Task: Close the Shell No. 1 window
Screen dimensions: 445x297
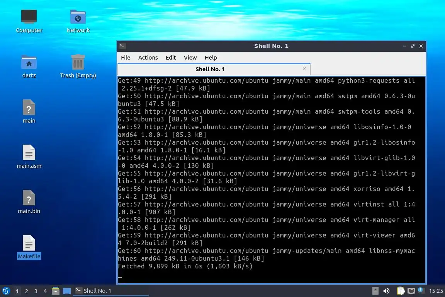Action: click(421, 46)
